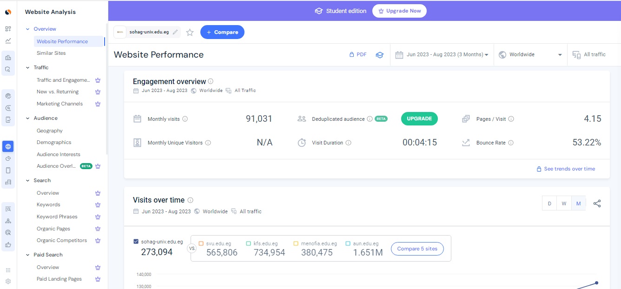Click the pencil edit icon beside sohag-univ.edu.eg
Screen dimensions: 621x289
(175, 33)
